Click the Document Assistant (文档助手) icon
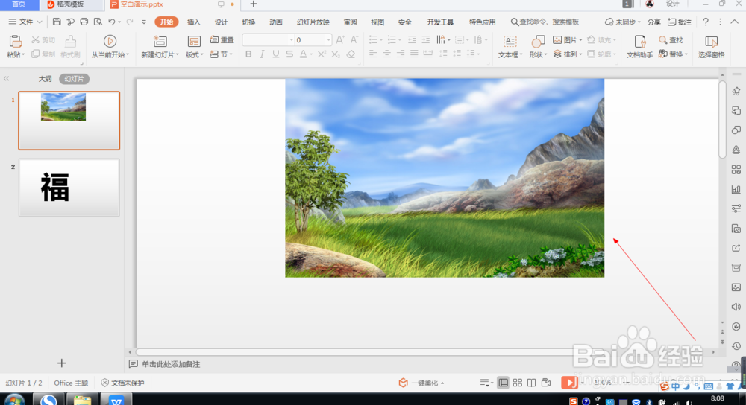 click(x=640, y=41)
